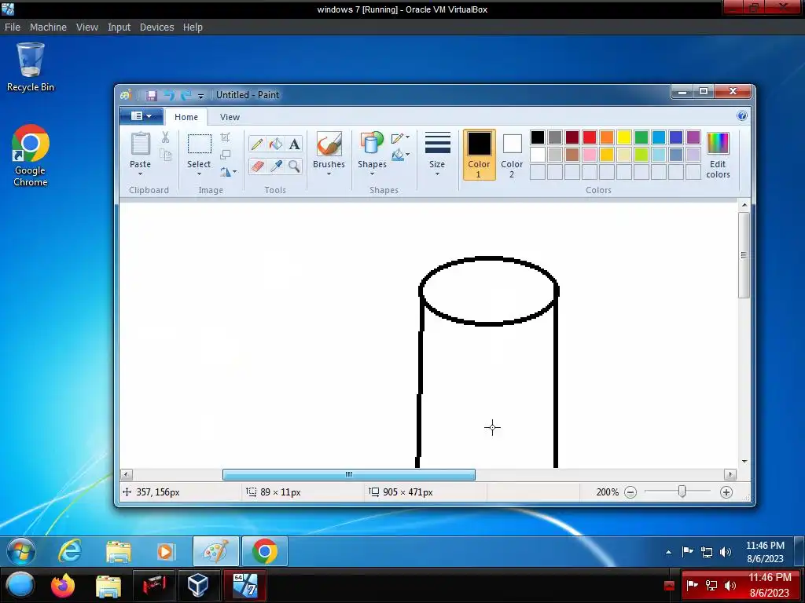Open Windows Media Player taskbar icon
The width and height of the screenshot is (805, 603).
click(x=164, y=552)
